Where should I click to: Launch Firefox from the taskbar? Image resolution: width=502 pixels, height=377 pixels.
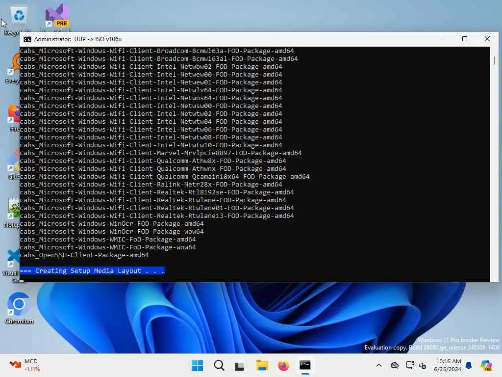[x=283, y=365]
